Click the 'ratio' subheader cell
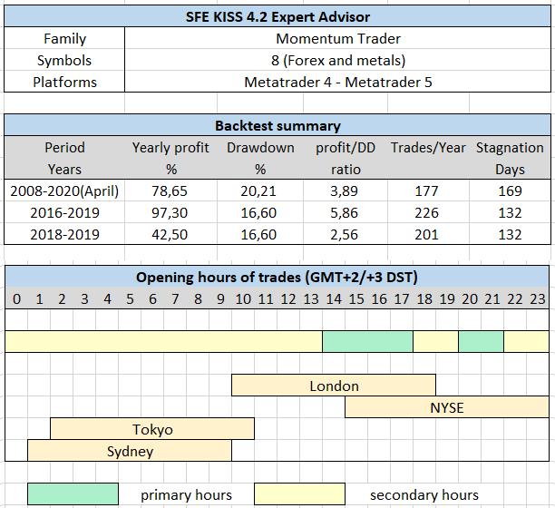 [x=346, y=169]
